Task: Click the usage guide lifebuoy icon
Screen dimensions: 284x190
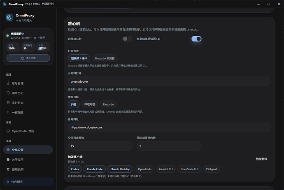Action: click(8, 169)
